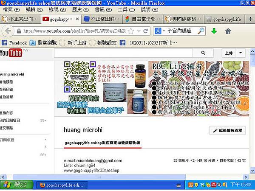This screenshot has height=191, width=255.
Task: Click the system tray clock 下午 05:08
Action: pyautogui.click(x=241, y=185)
